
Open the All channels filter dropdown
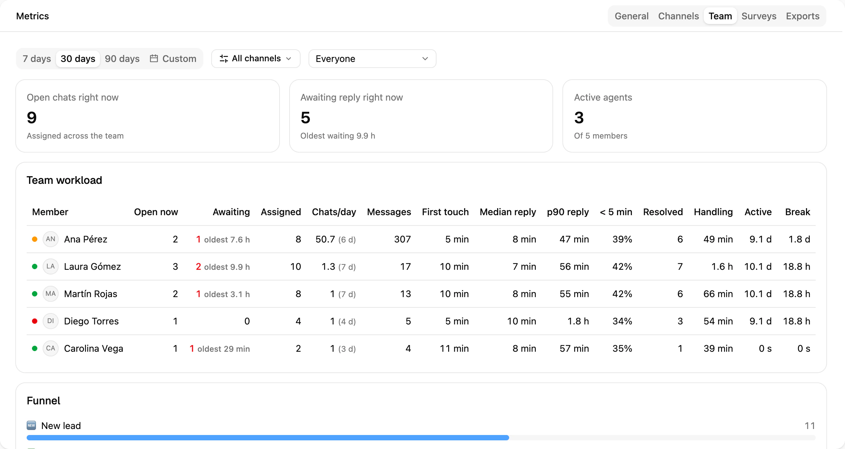pos(256,59)
